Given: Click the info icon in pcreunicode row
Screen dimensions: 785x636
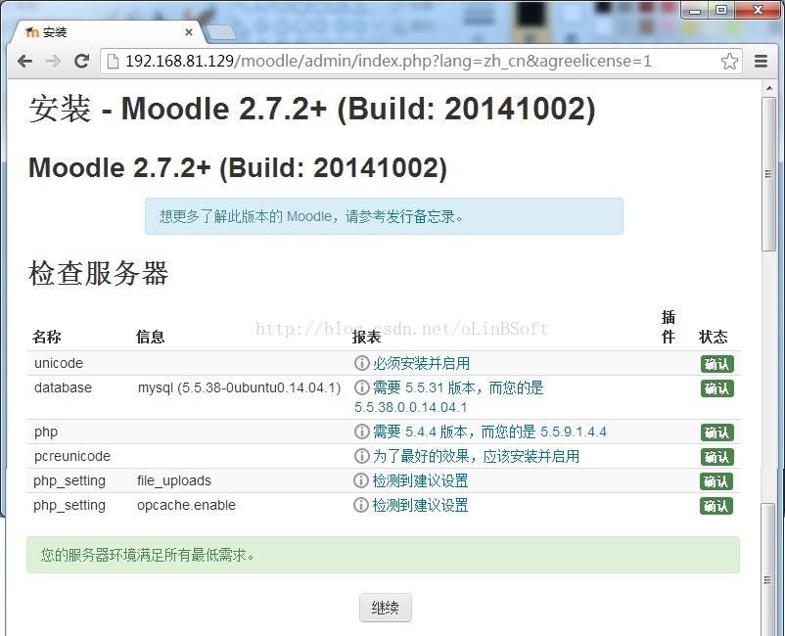Looking at the screenshot, I should (x=361, y=456).
